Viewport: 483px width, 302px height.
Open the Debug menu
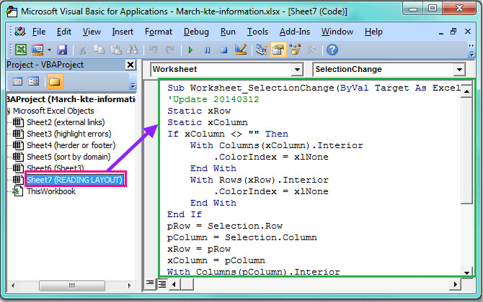click(x=196, y=32)
